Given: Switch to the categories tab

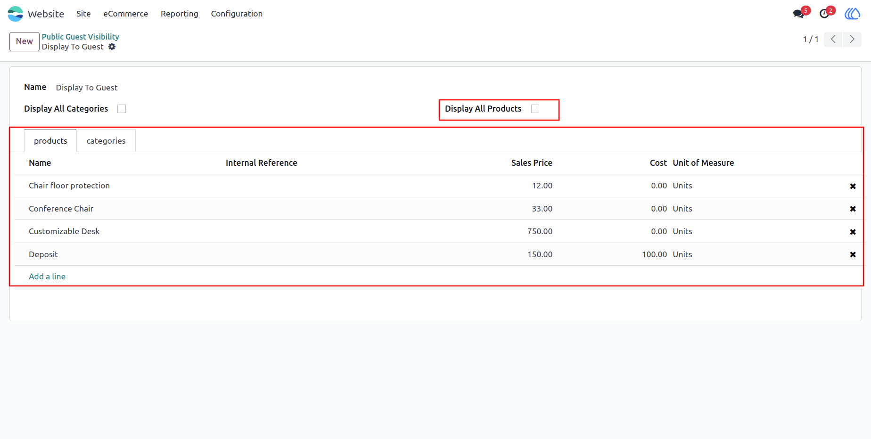Looking at the screenshot, I should (106, 141).
